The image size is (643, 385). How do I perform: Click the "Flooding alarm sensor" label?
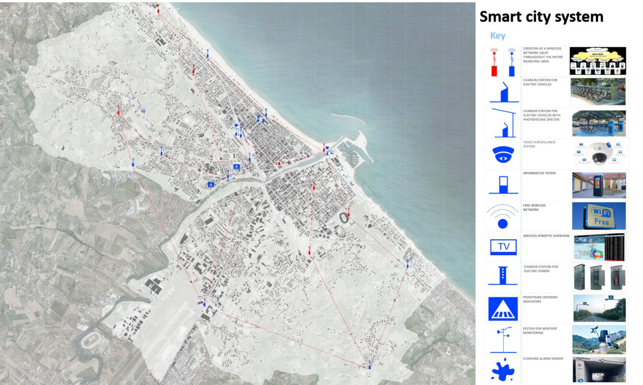coord(543,359)
